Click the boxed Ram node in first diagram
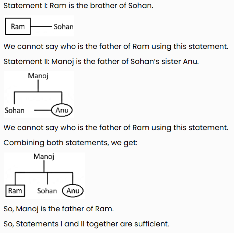The image size is (234, 233). (x=18, y=26)
